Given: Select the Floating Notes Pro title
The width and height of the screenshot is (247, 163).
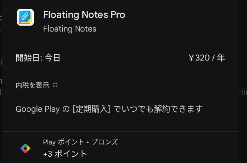Looking at the screenshot, I should [84, 14].
